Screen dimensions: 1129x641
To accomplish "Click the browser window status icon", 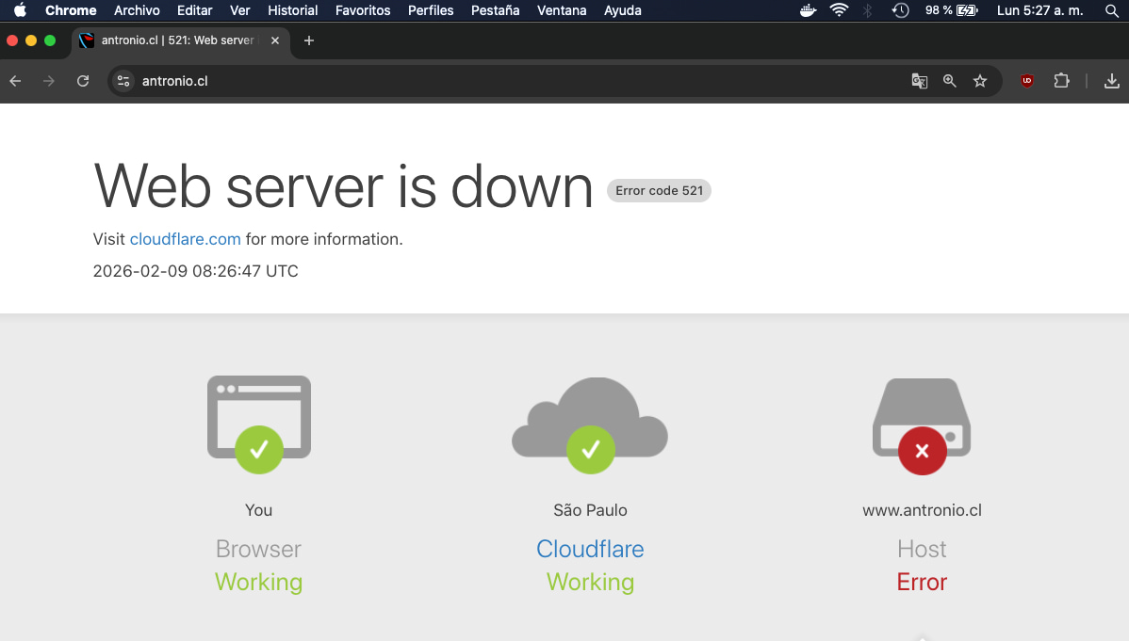I will [259, 424].
